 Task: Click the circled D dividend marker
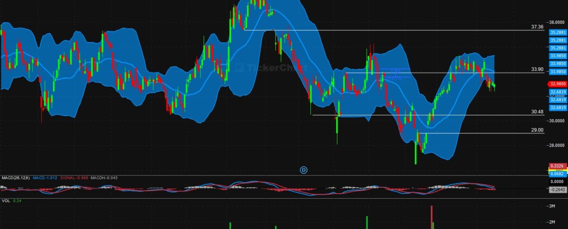[304, 169]
